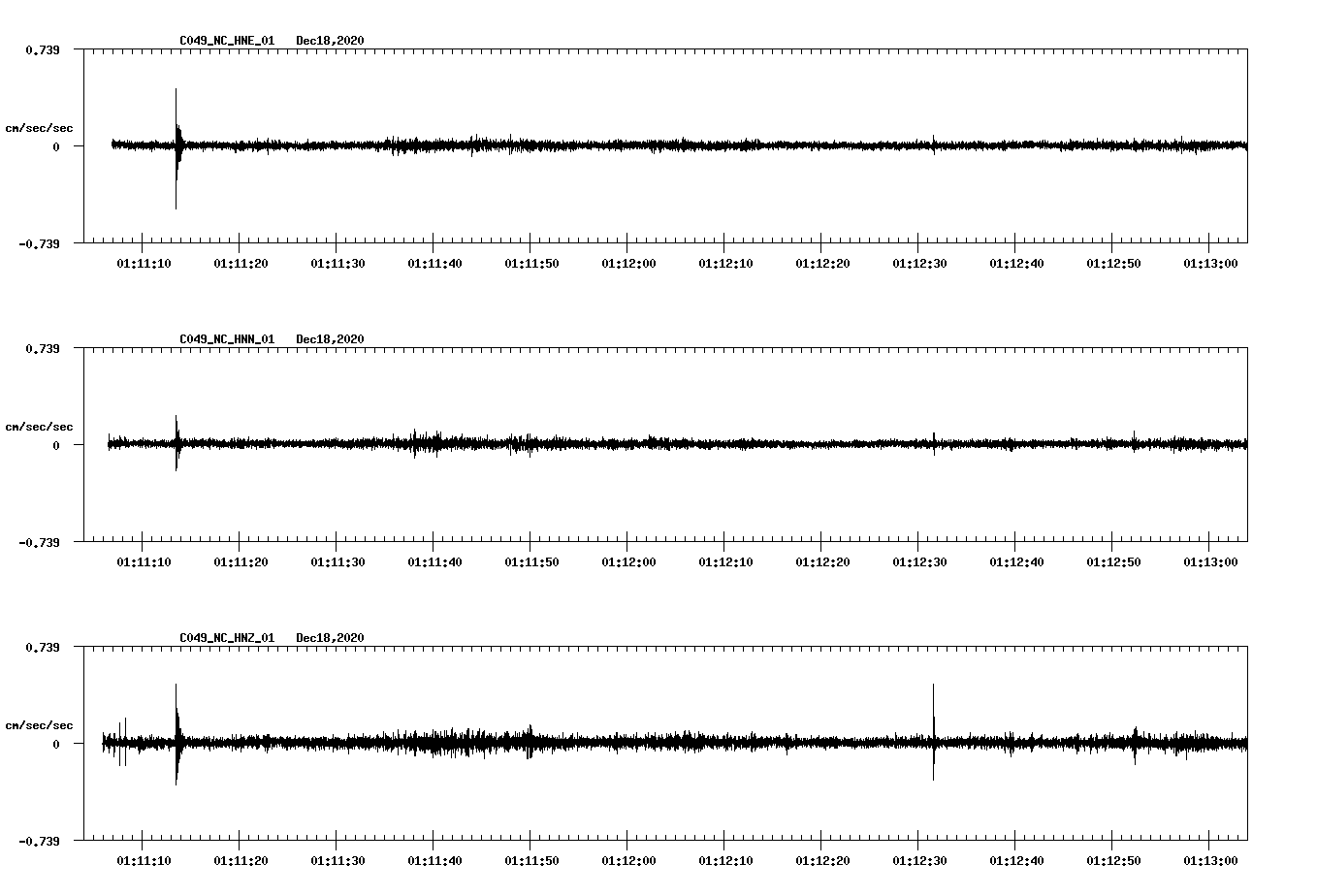Viewport: 1317px width, 896px height.
Task: Click the 0.739 amplitude label on top plot
Action: (41, 48)
